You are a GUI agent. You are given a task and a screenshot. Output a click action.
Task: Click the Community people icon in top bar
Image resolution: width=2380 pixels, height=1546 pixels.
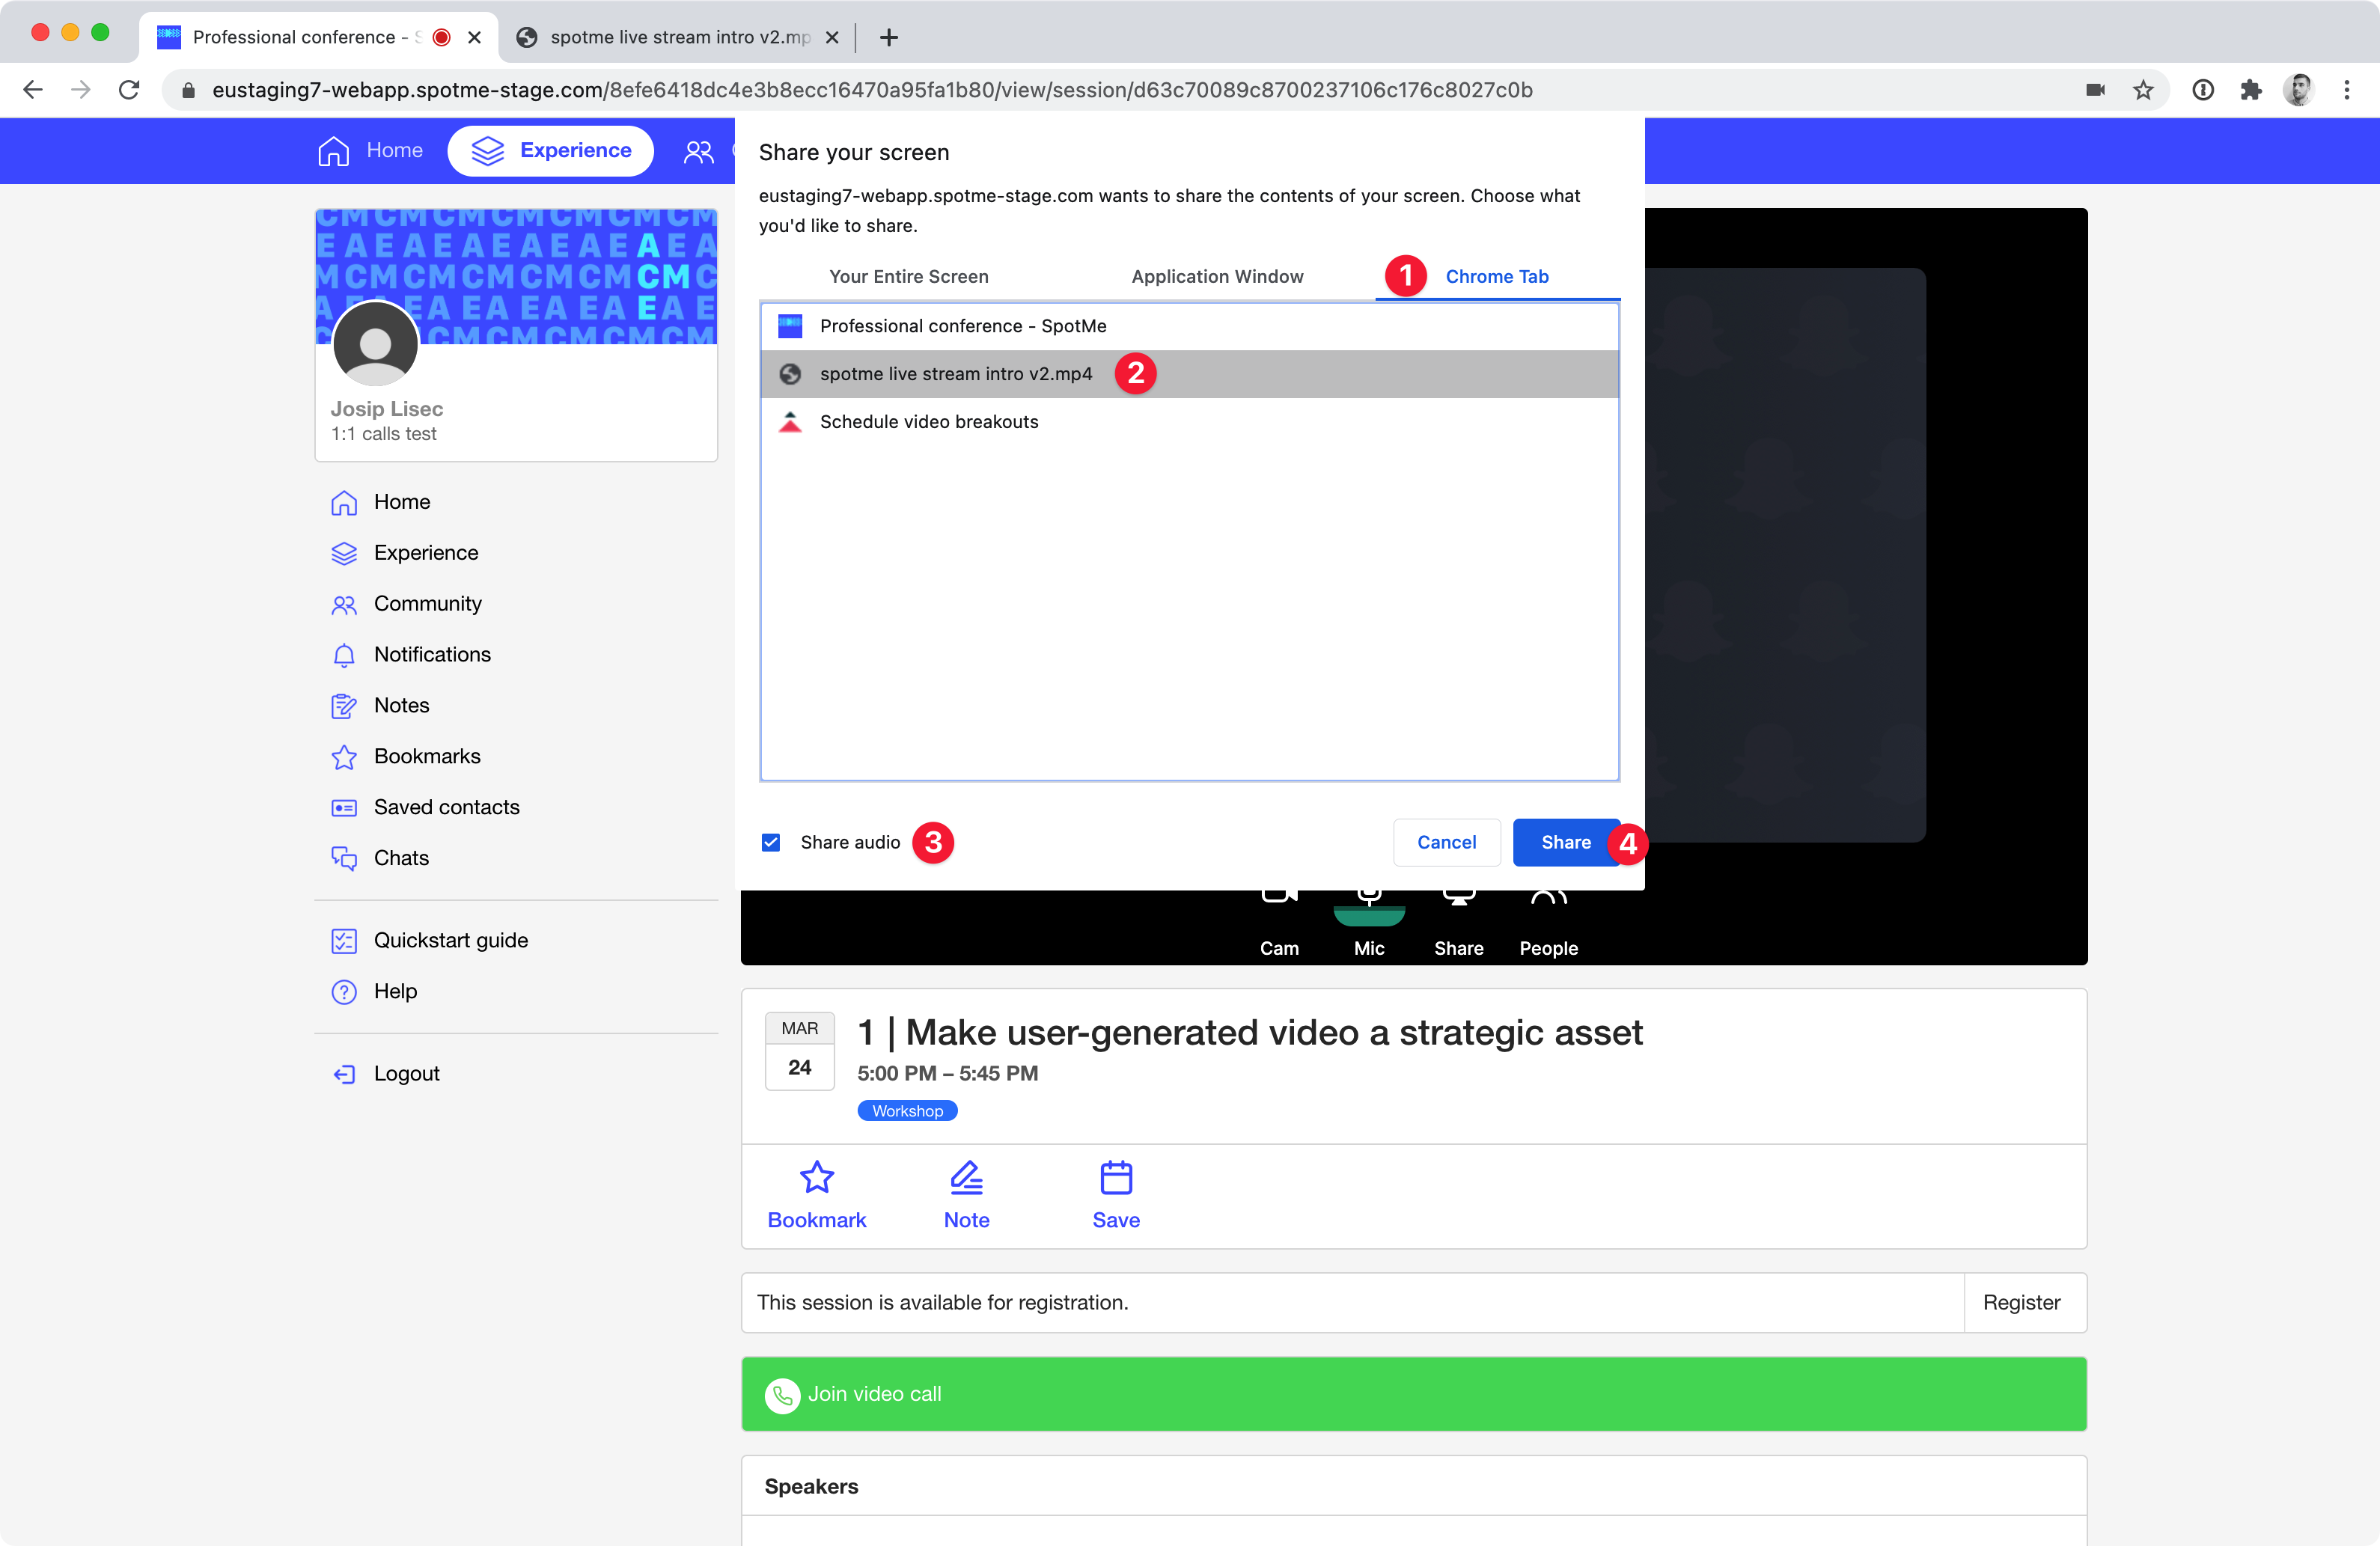pyautogui.click(x=698, y=151)
